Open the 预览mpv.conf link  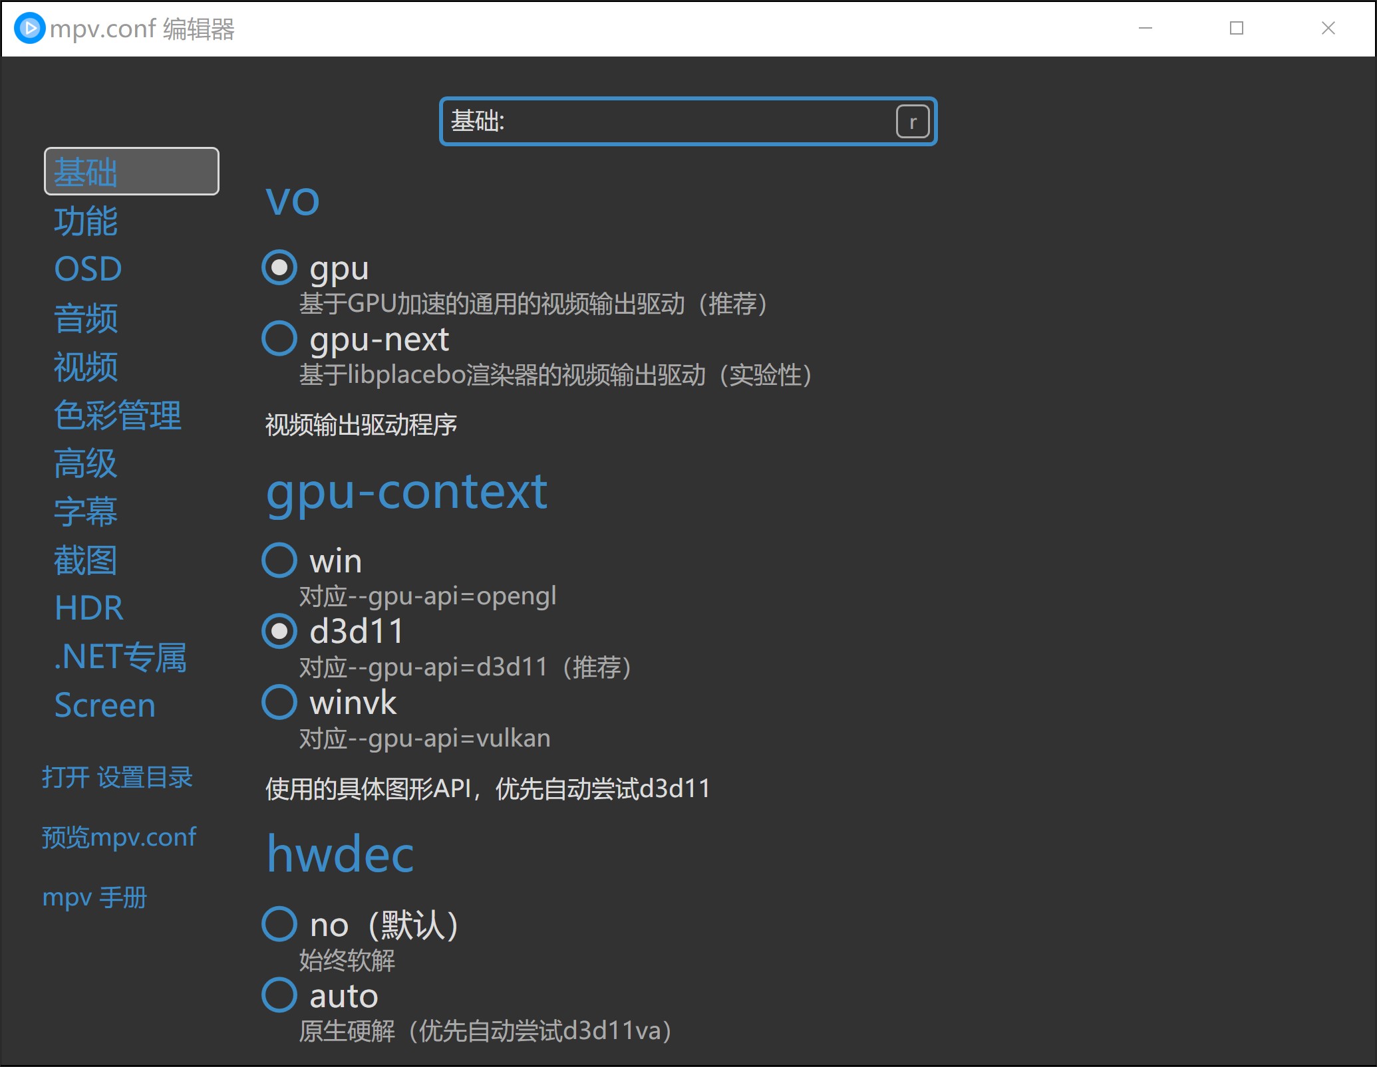point(119,837)
